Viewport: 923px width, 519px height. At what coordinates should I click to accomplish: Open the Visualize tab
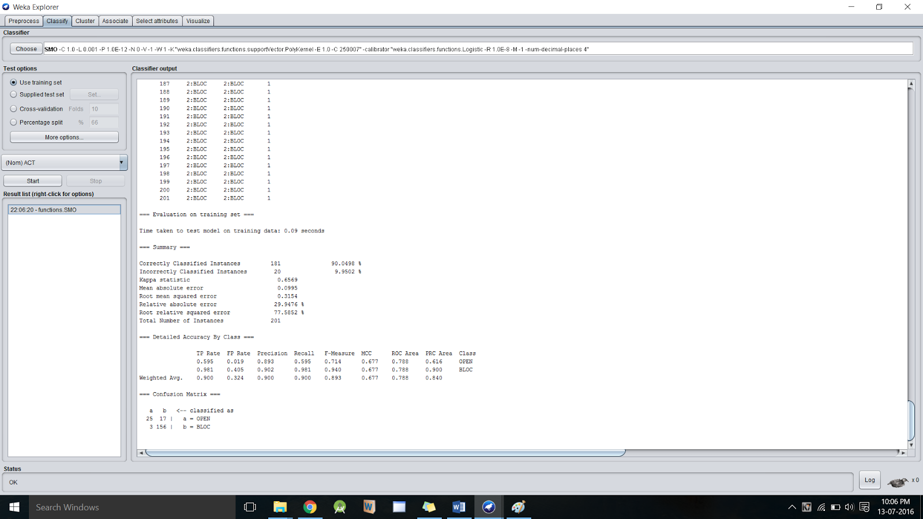(198, 21)
